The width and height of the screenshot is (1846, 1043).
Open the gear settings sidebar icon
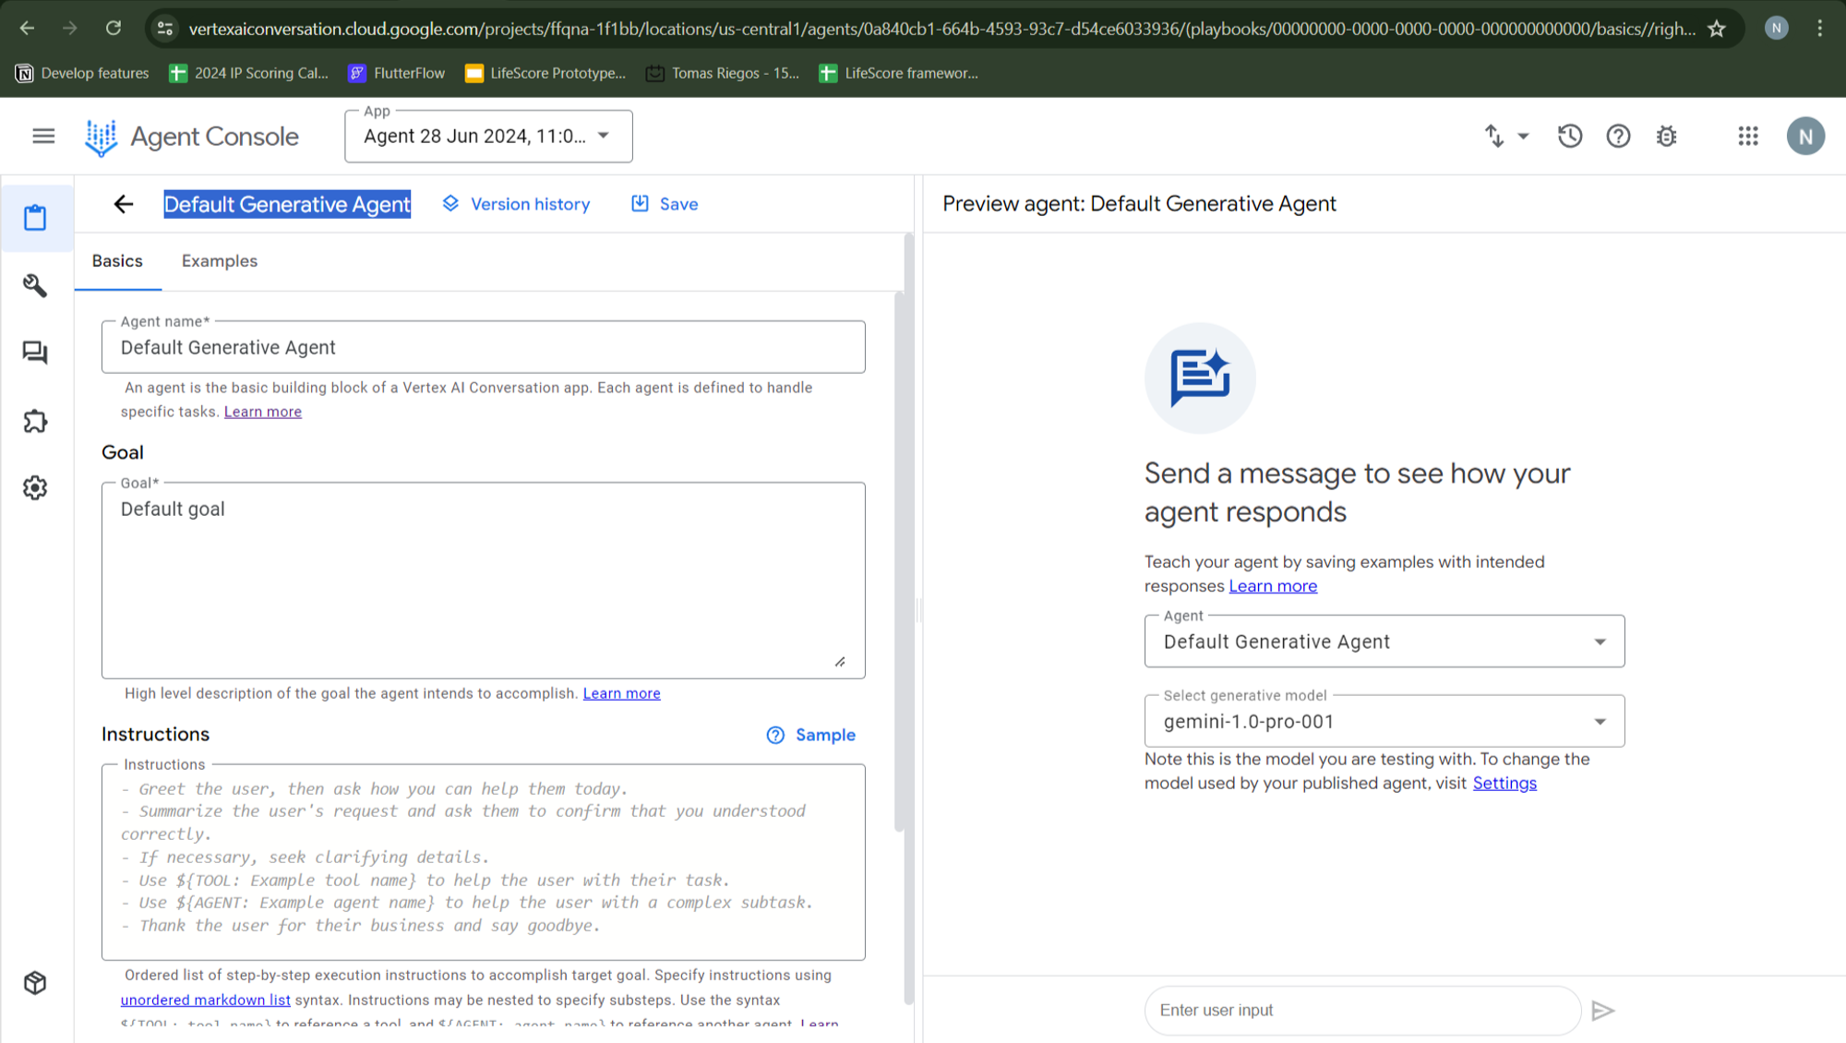pyautogui.click(x=35, y=487)
